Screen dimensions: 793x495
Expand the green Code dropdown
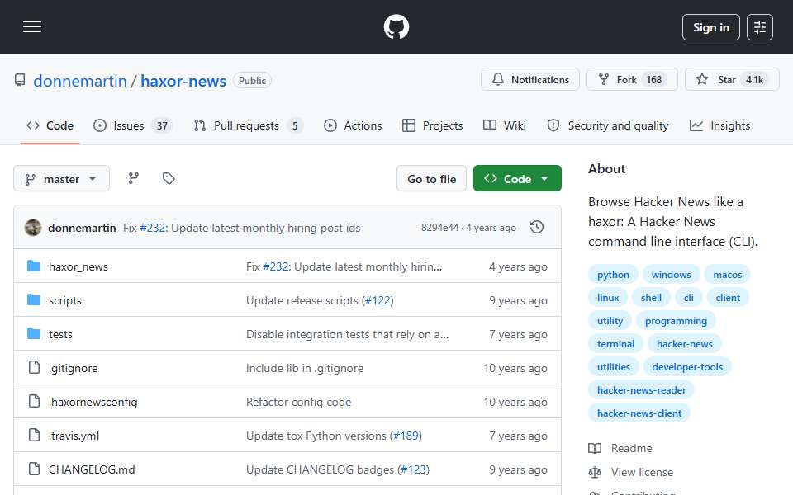(517, 179)
